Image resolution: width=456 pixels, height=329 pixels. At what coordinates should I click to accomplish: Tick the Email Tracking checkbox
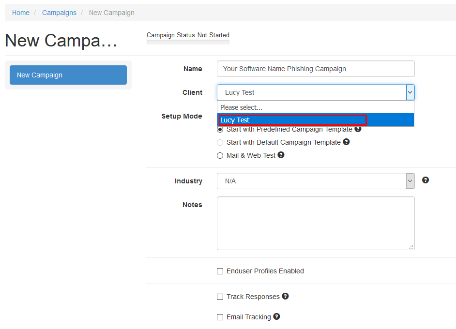pos(220,317)
